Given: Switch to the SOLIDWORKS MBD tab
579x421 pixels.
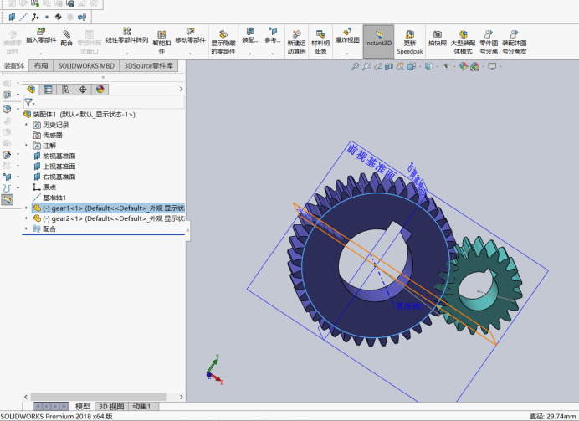Looking at the screenshot, I should (x=86, y=66).
